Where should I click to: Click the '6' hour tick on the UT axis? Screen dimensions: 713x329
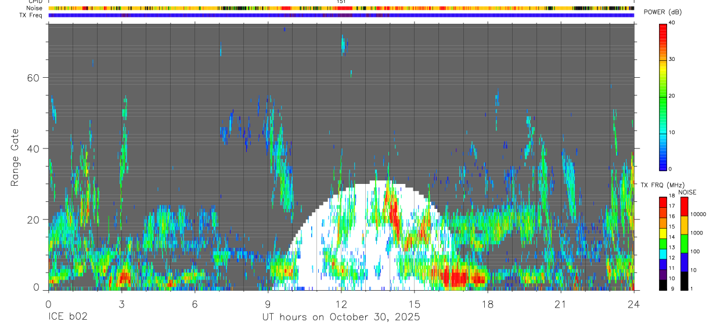195,303
